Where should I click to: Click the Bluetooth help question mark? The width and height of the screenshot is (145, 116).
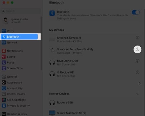tap(139, 84)
